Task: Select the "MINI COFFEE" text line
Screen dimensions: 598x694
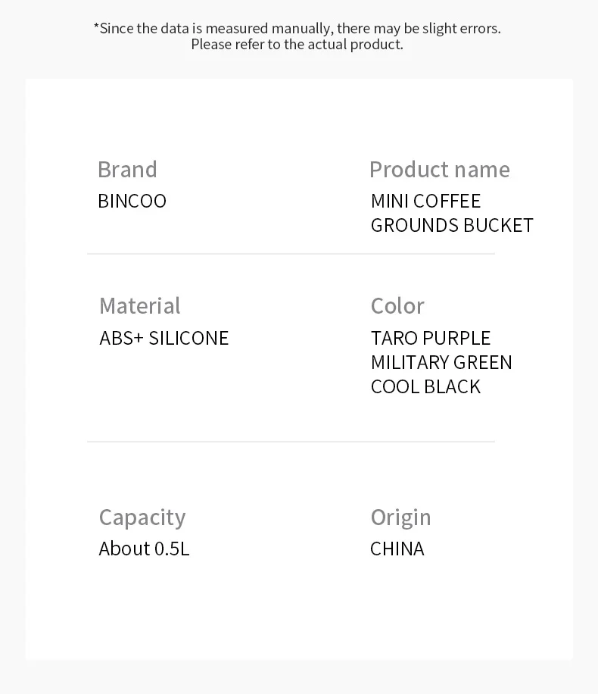Action: [425, 201]
